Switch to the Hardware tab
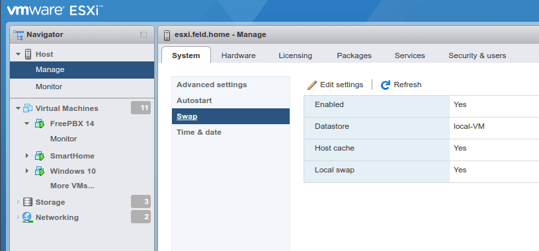 tap(239, 55)
